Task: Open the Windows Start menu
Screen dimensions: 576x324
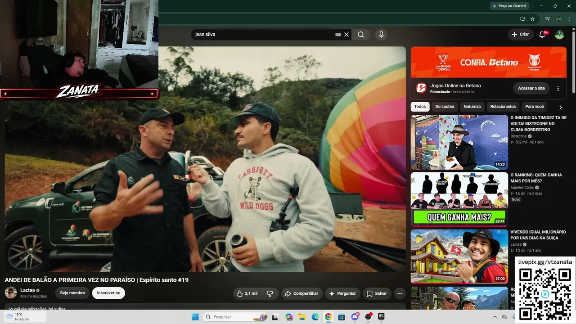Action: coord(195,317)
